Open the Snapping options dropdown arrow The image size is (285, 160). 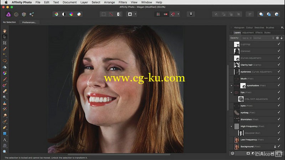pyautogui.click(x=178, y=14)
